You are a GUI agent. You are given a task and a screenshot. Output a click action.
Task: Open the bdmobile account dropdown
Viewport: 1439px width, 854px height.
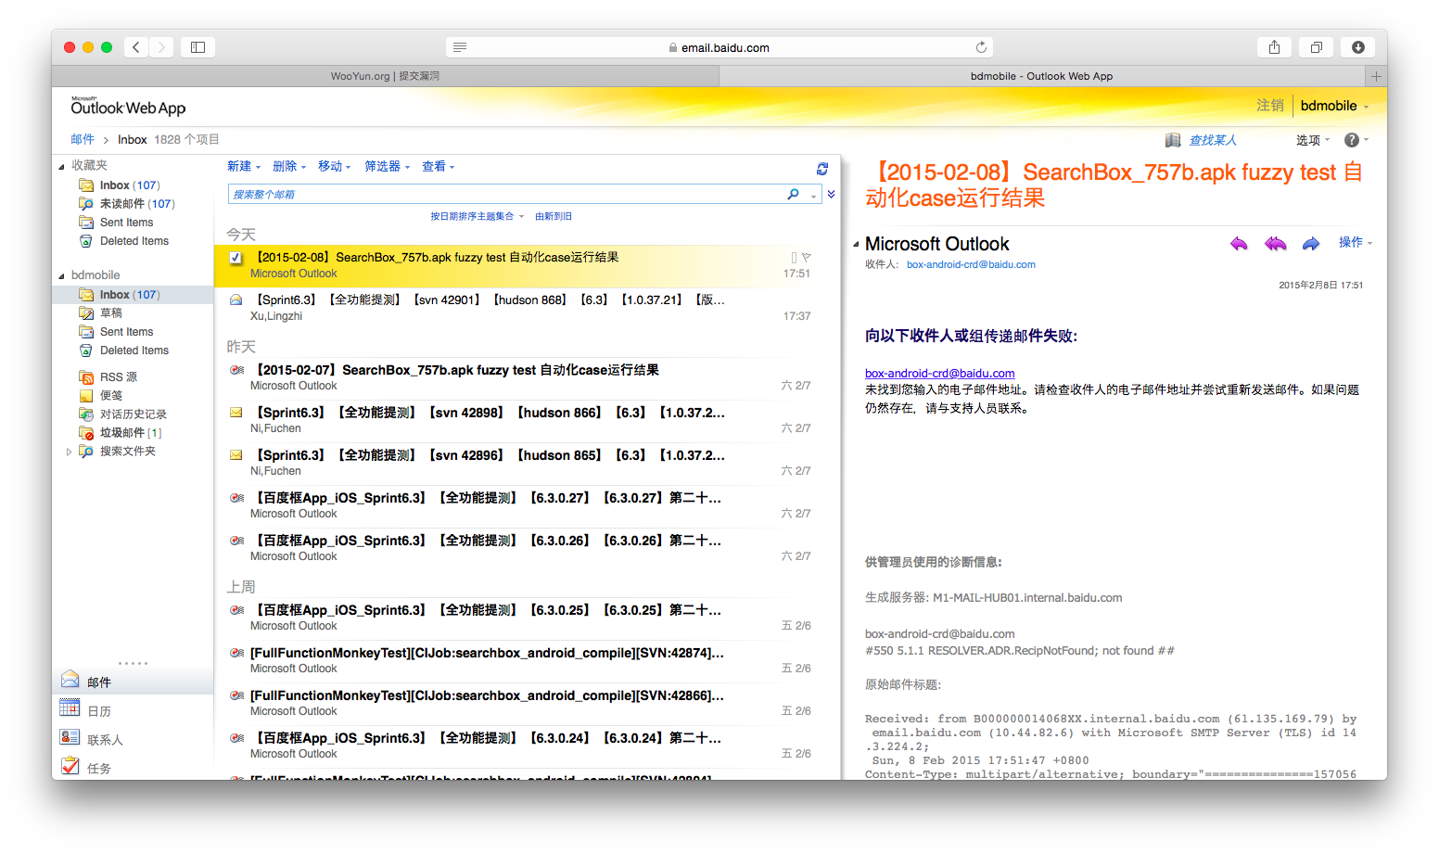pyautogui.click(x=1334, y=106)
